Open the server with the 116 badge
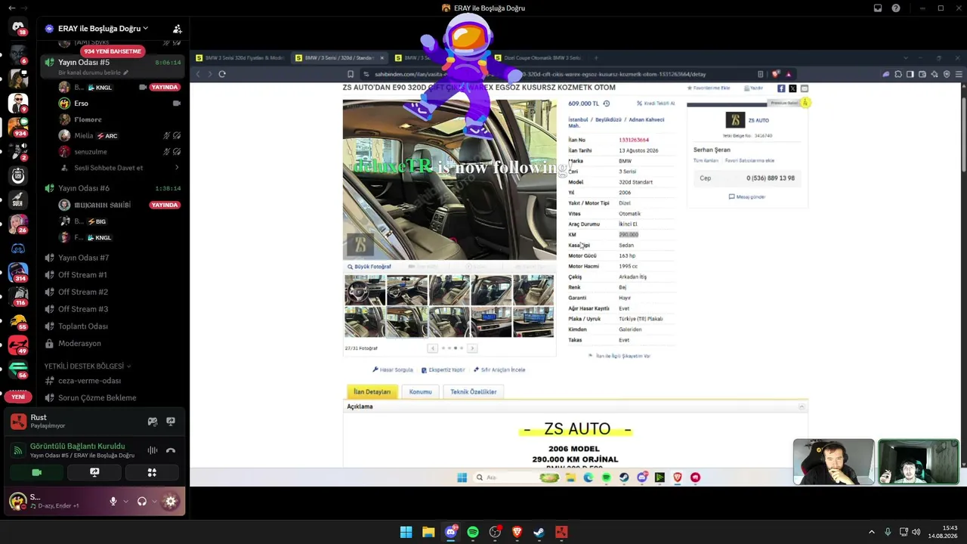 click(18, 297)
